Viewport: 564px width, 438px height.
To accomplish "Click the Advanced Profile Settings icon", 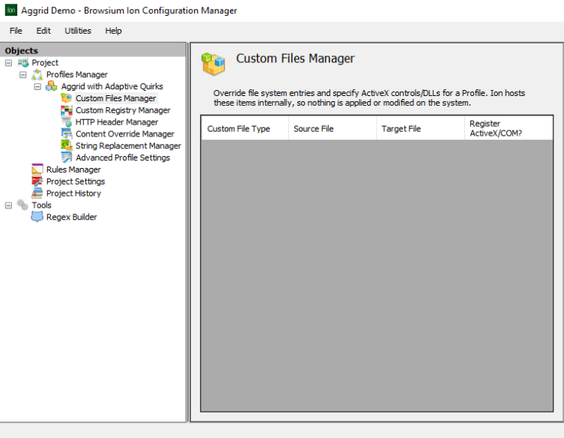I will pyautogui.click(x=66, y=157).
